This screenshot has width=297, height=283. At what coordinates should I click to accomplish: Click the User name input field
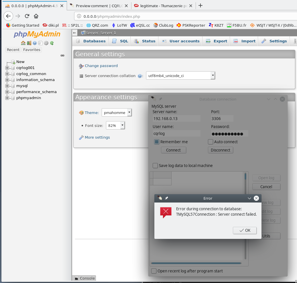(x=176, y=133)
